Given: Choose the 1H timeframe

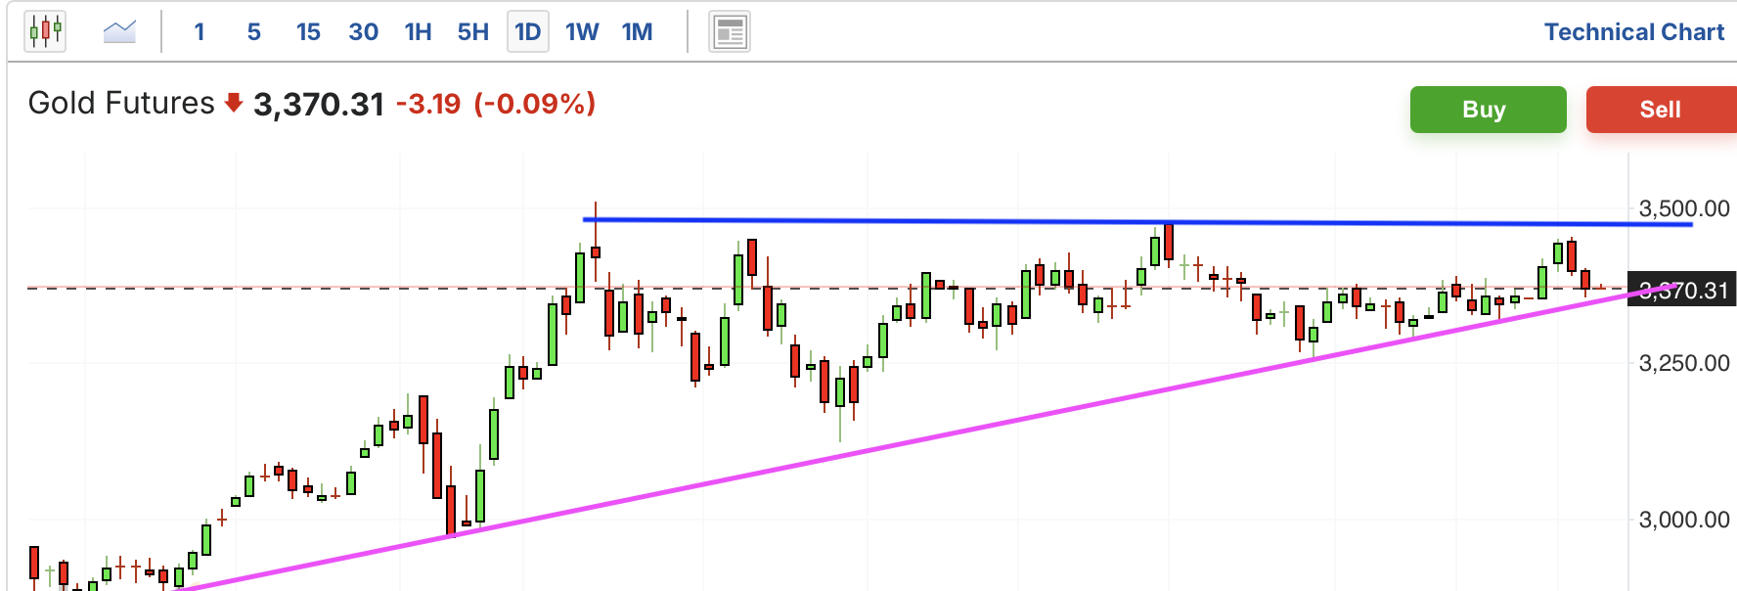Looking at the screenshot, I should point(419,32).
